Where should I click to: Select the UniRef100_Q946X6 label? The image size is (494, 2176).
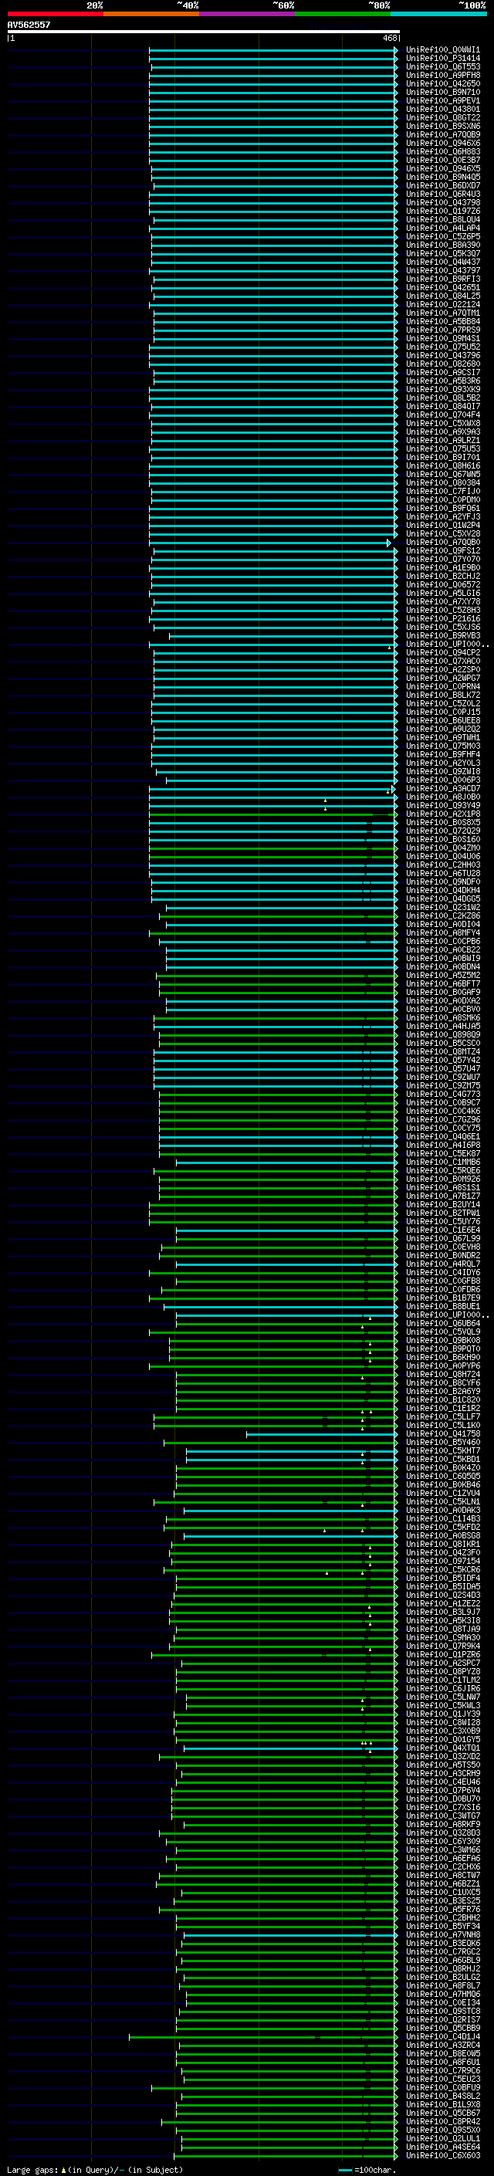click(443, 144)
